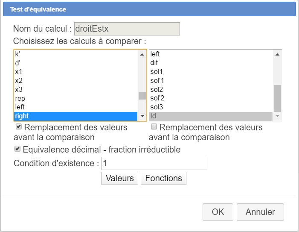Image resolution: width=299 pixels, height=232 pixels.
Task: Click the left list scrollbar thumb
Action: tap(142, 96)
